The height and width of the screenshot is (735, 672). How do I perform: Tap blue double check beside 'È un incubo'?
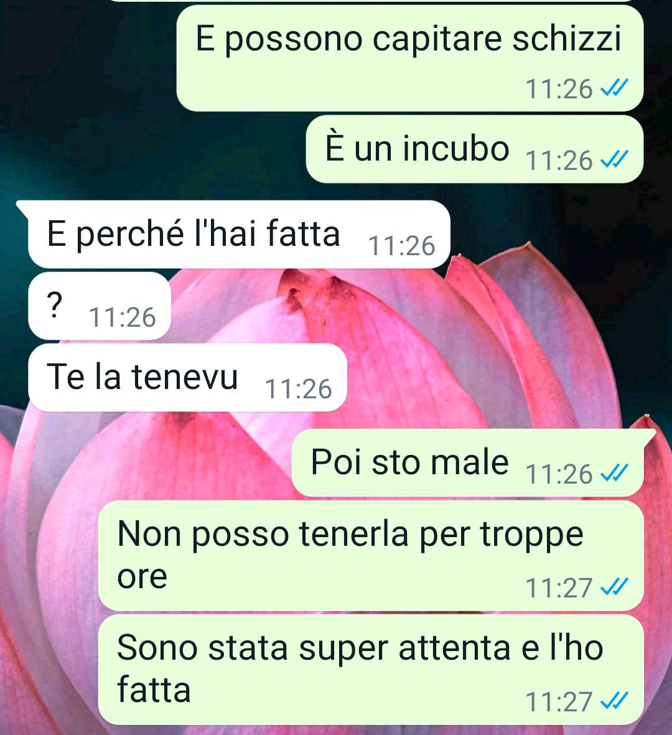click(614, 161)
